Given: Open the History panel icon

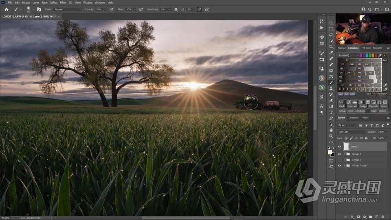Looking at the screenshot, I should [x=322, y=22].
